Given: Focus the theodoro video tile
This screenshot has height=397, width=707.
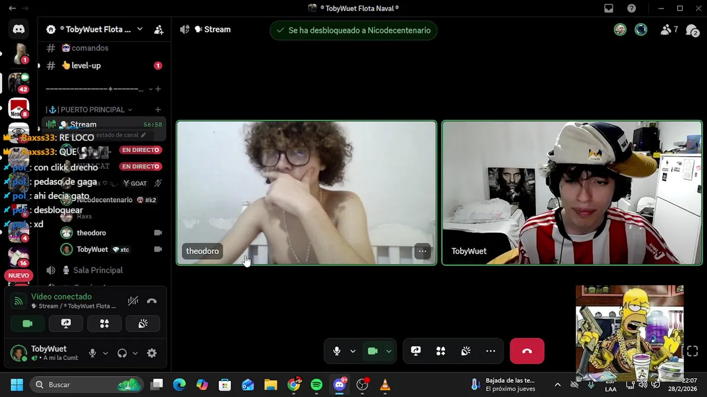Looking at the screenshot, I should (x=307, y=193).
